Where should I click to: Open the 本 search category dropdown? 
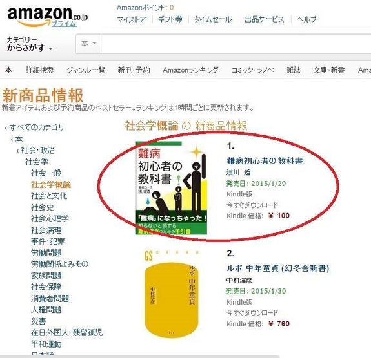pyautogui.click(x=88, y=44)
